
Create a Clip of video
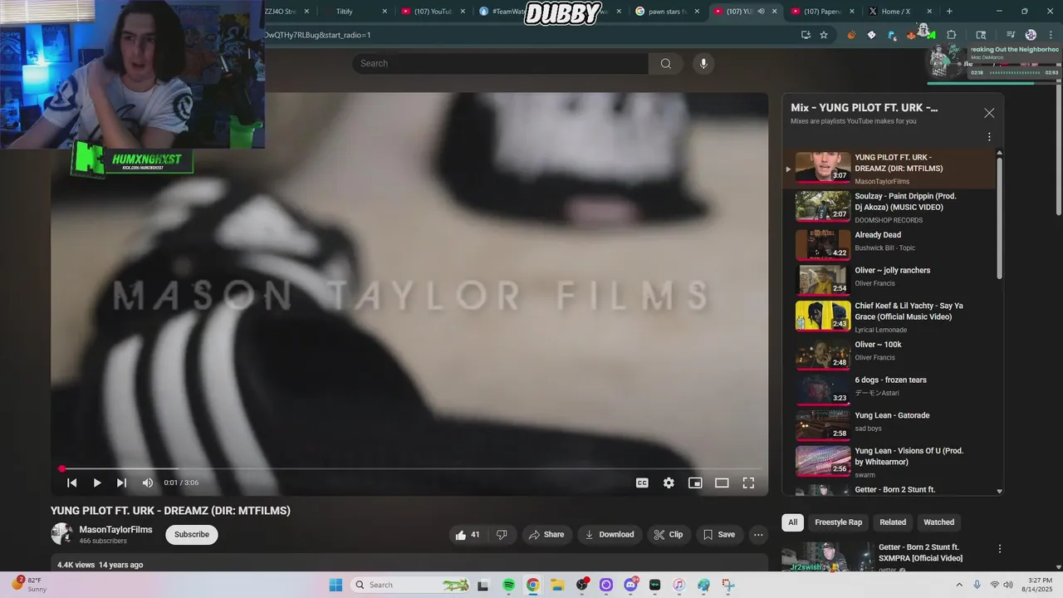pos(669,535)
